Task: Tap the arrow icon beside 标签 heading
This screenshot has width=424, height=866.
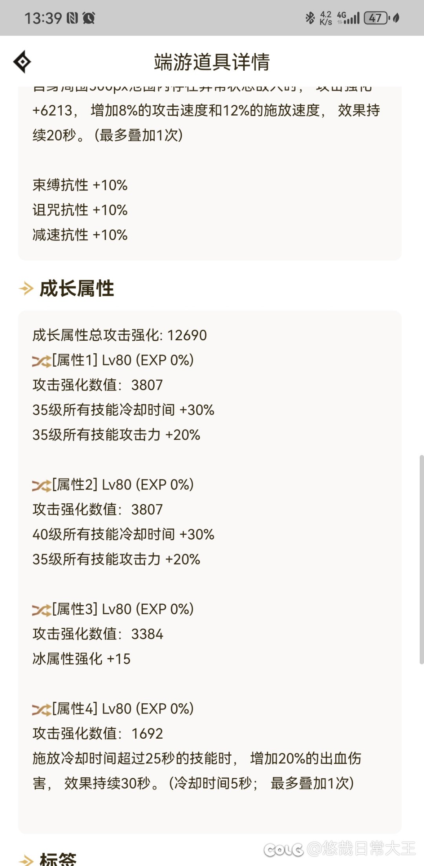Action: [x=26, y=860]
